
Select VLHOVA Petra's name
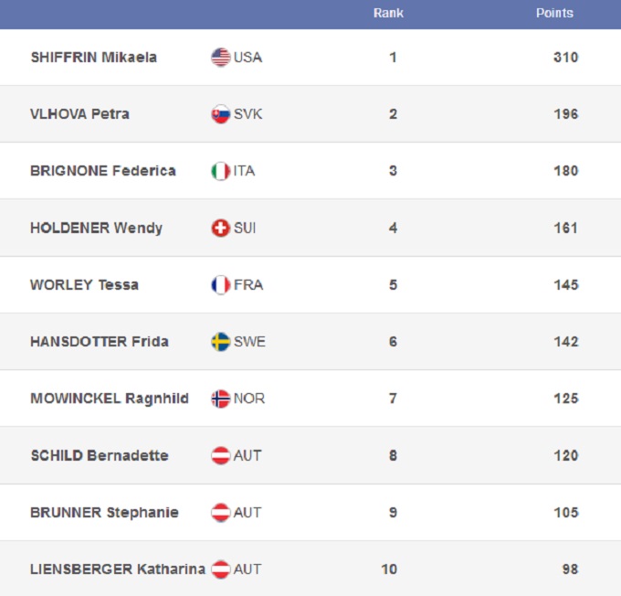[79, 114]
